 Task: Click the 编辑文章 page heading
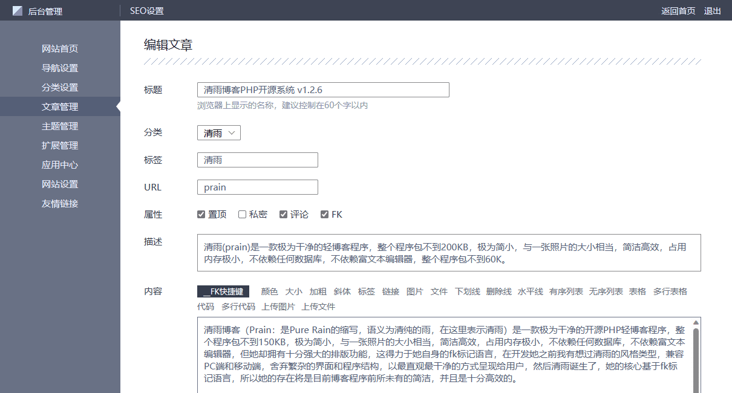click(x=168, y=45)
